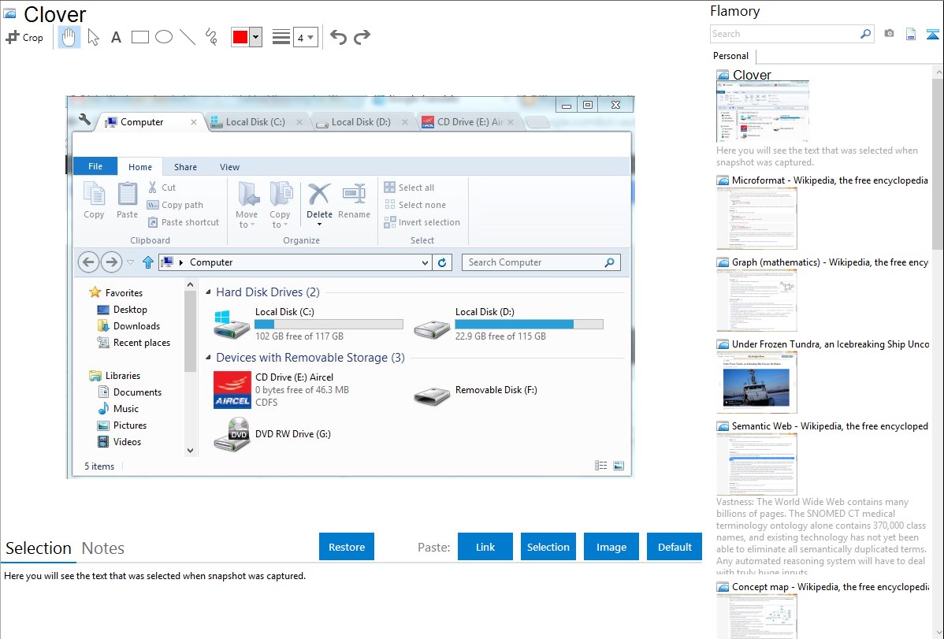Click the Default paste button

pyautogui.click(x=675, y=547)
